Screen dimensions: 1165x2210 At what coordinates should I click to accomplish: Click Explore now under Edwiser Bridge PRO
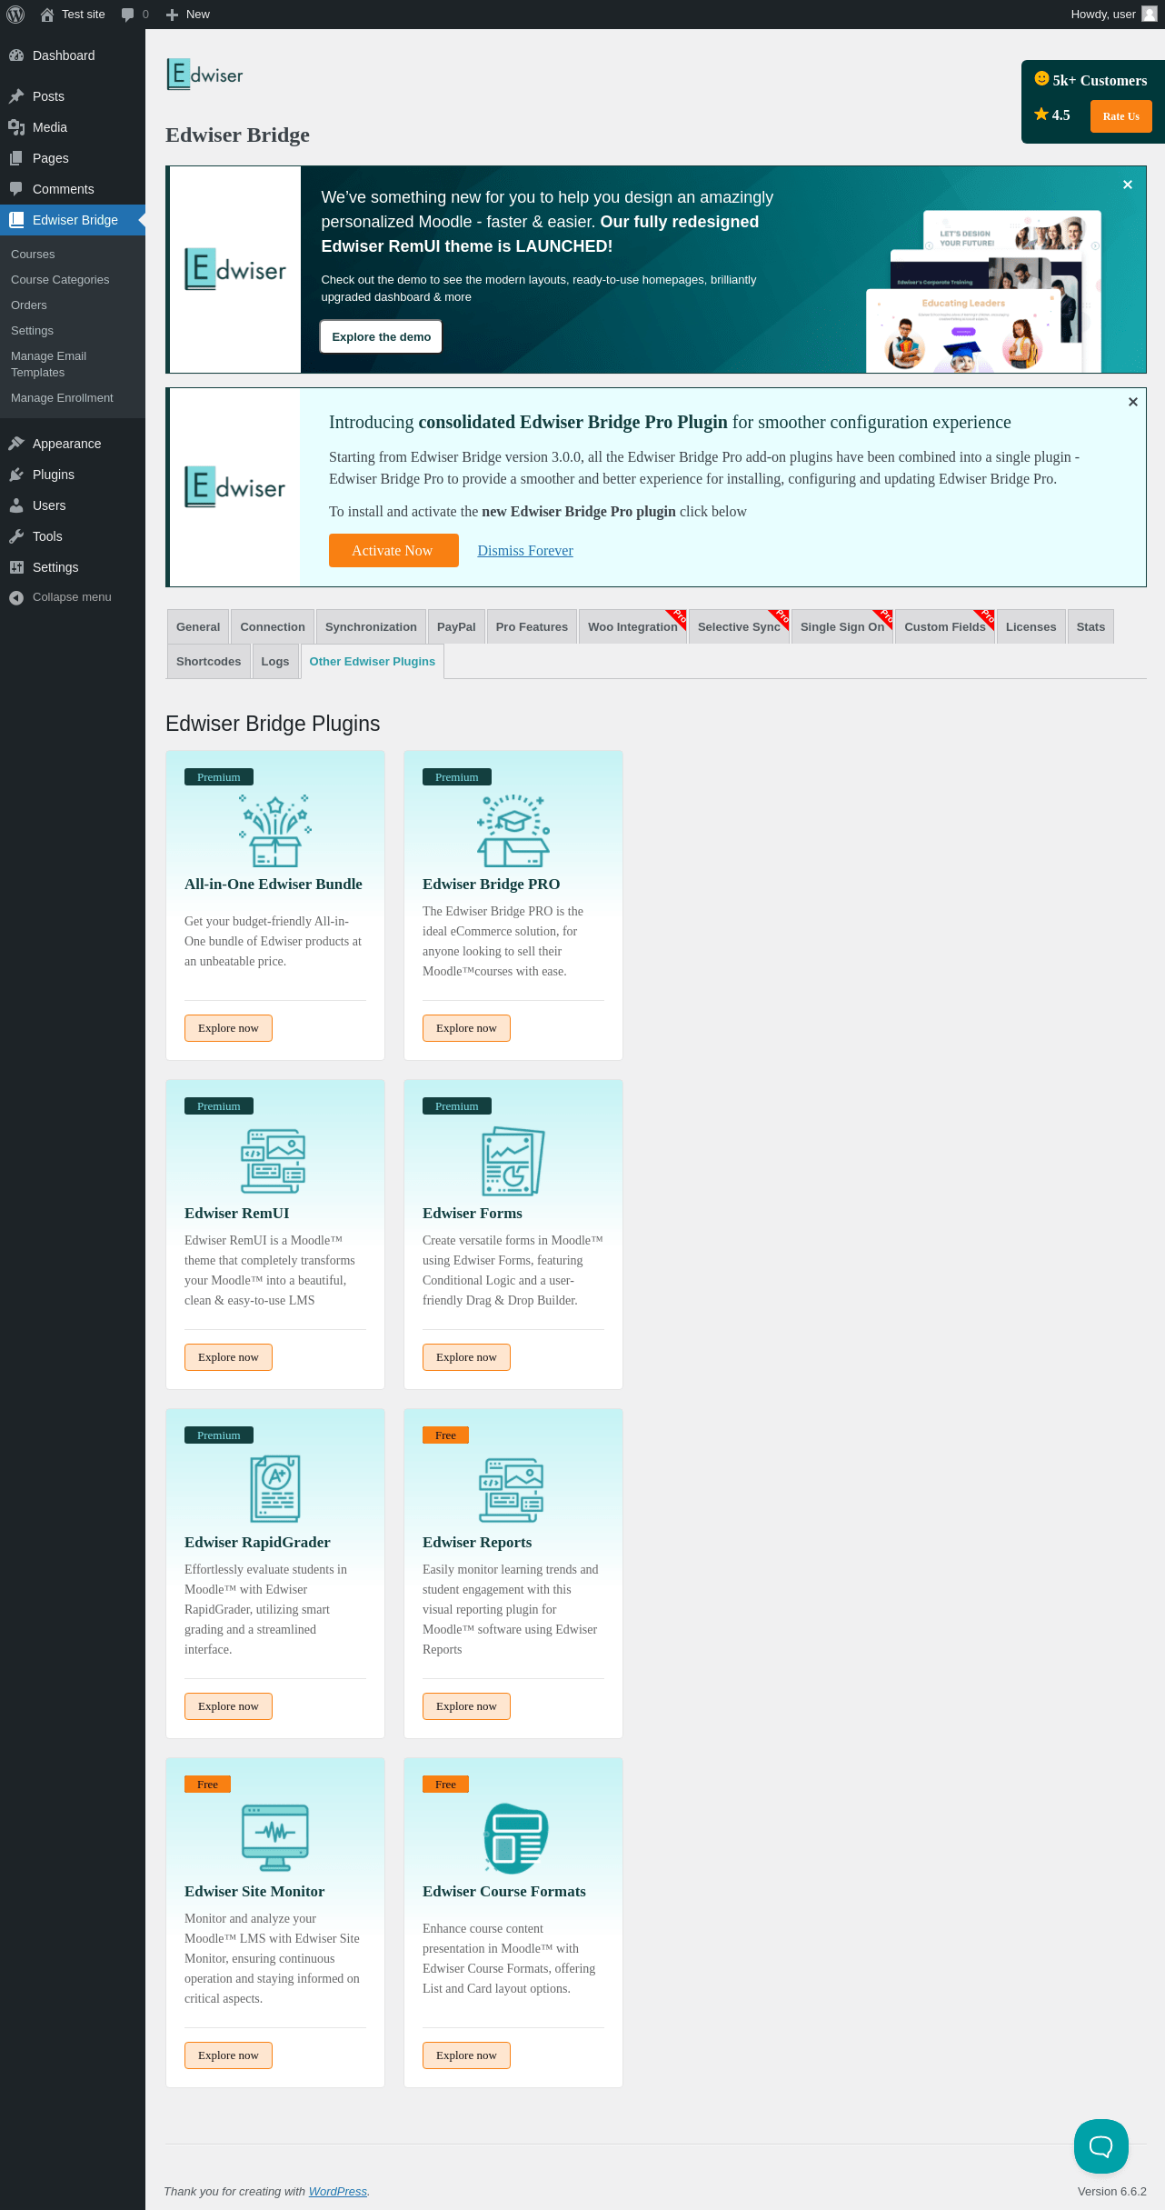click(x=466, y=1028)
